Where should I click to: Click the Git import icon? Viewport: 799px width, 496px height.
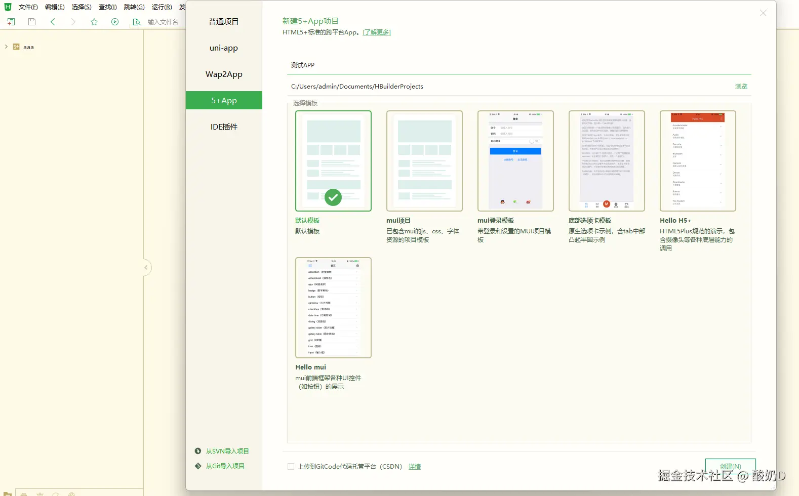tap(198, 466)
